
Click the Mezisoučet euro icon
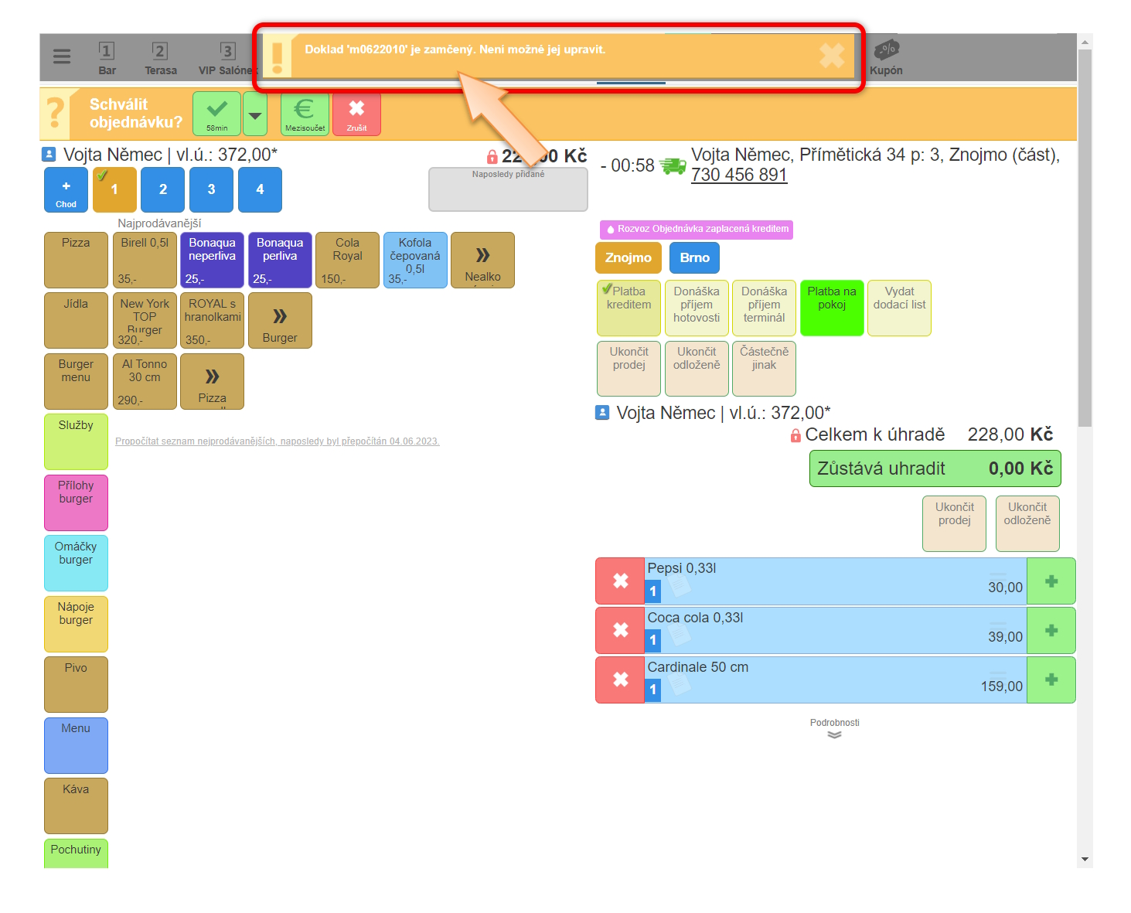[305, 114]
